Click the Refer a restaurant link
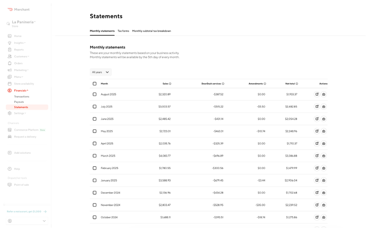 point(24,211)
